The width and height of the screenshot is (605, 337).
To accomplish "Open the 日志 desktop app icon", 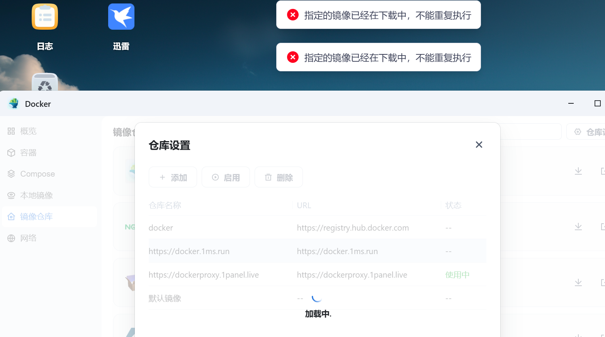I will [45, 17].
